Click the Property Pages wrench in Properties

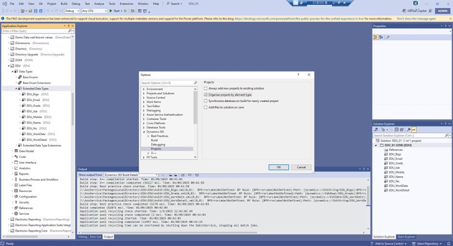388,37
